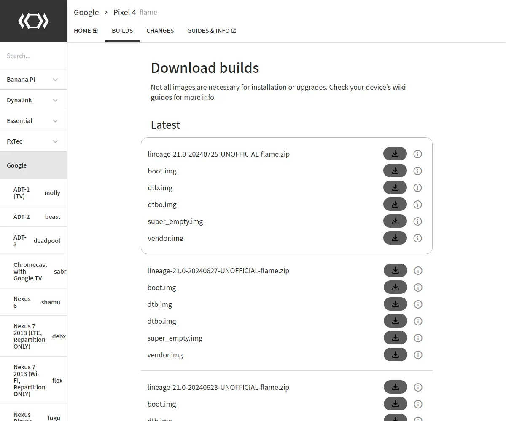506x421 pixels.
Task: Show info for lineage-21.0-20240725 zip
Action: tap(417, 154)
